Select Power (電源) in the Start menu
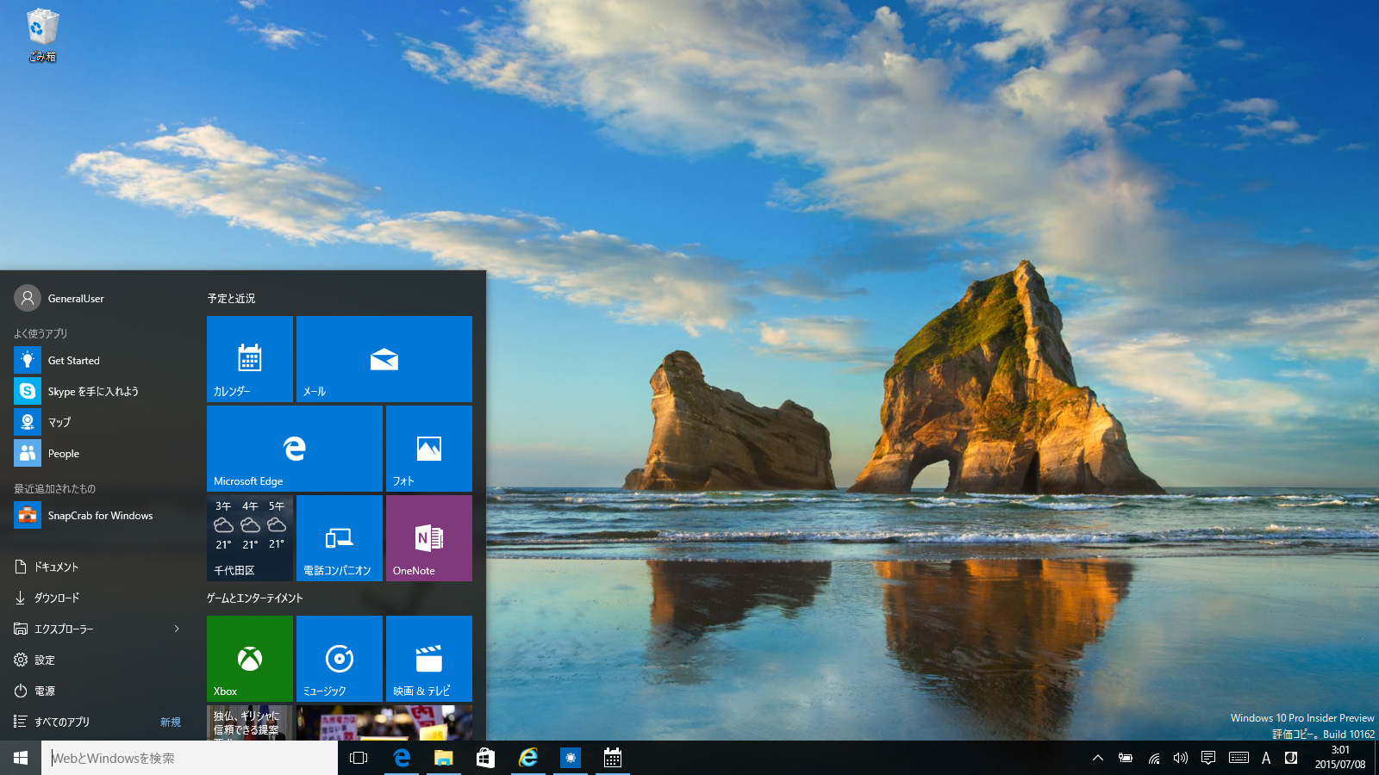This screenshot has width=1379, height=775. (x=45, y=691)
